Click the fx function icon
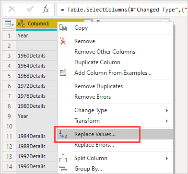The height and width of the screenshot is (174, 188). (46, 10)
